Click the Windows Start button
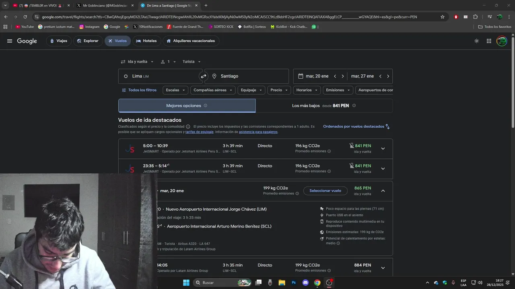The width and height of the screenshot is (515, 289). coord(186,283)
